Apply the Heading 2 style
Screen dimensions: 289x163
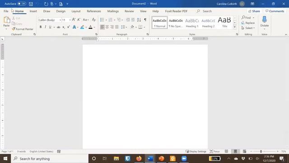coord(208,23)
